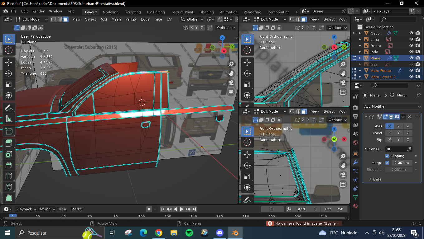Uncheck the Merge checkbox
424x239 pixels.
387,163
